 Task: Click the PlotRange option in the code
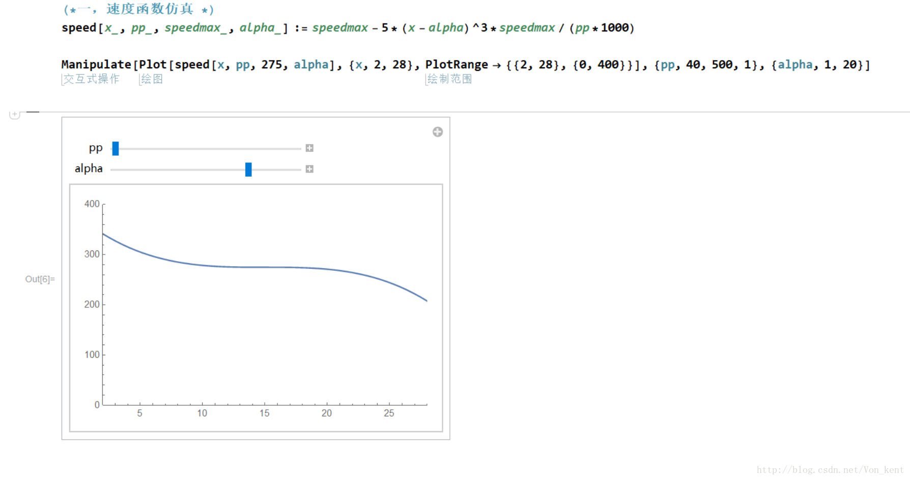click(457, 65)
